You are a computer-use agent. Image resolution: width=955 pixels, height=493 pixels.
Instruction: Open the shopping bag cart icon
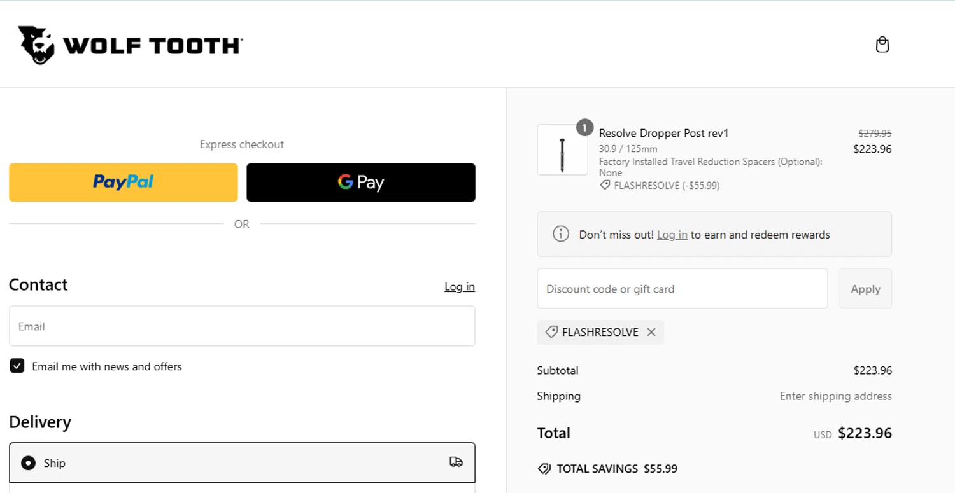(882, 45)
